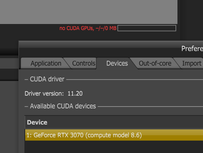Click the red no CUDA GPUs status text
Screen dimensions: 203x153
pyautogui.click(x=88, y=28)
